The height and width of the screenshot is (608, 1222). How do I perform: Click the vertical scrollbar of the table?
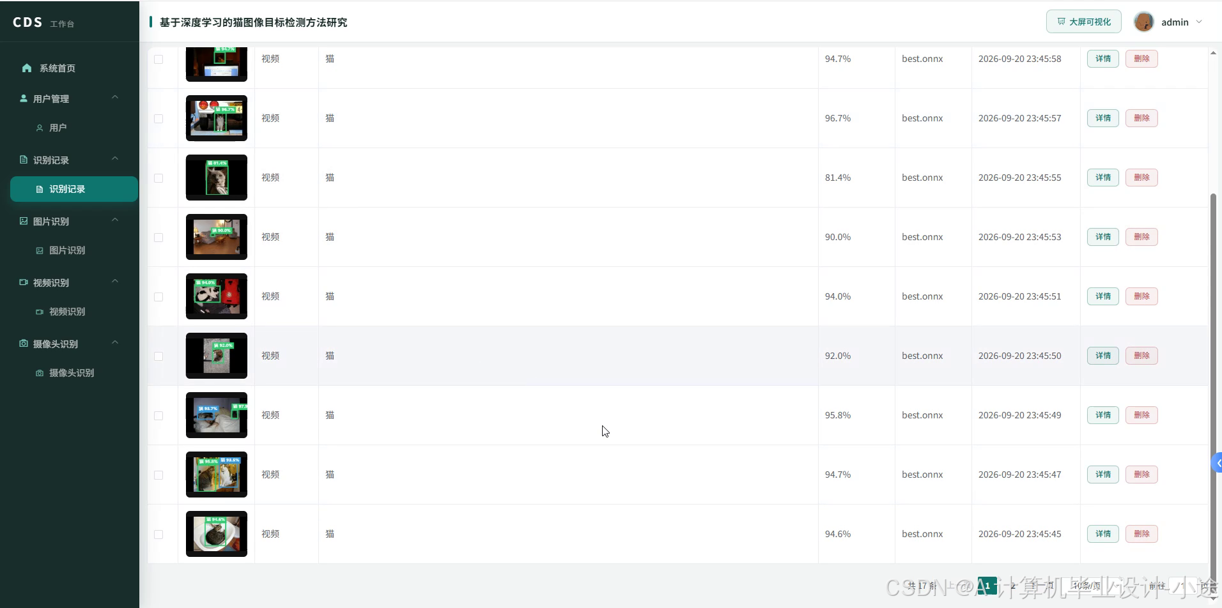point(1213,377)
